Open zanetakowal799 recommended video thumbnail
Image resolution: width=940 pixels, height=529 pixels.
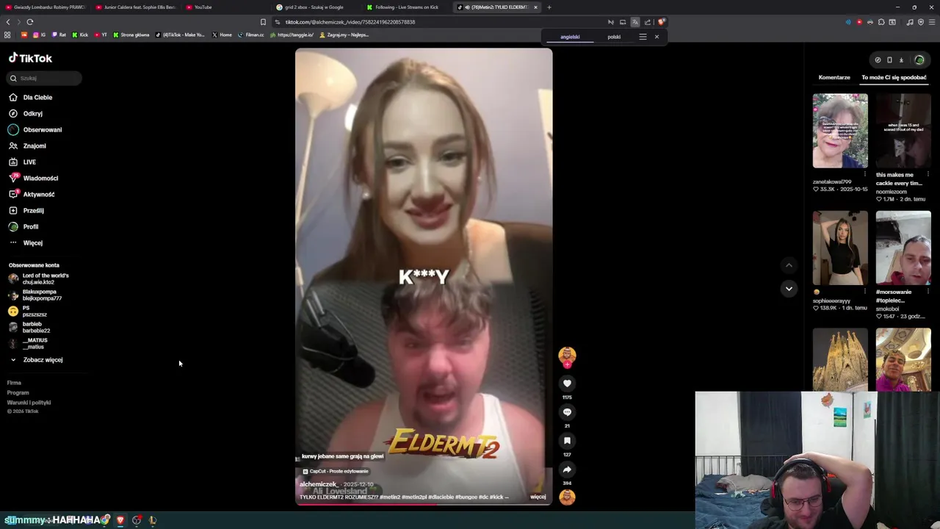coord(840,131)
